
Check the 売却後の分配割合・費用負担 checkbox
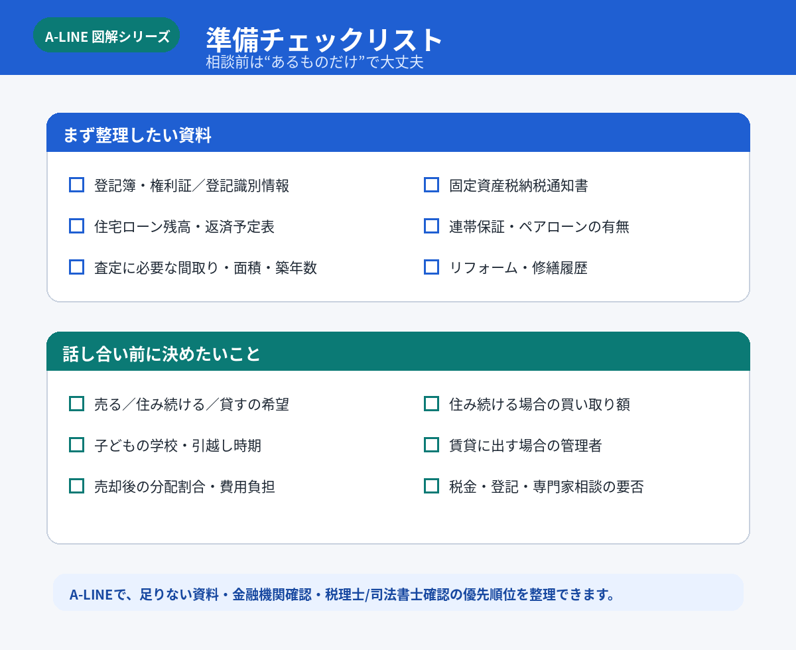(77, 486)
